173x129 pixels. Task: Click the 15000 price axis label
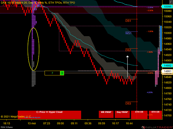pyautogui.click(x=168, y=33)
